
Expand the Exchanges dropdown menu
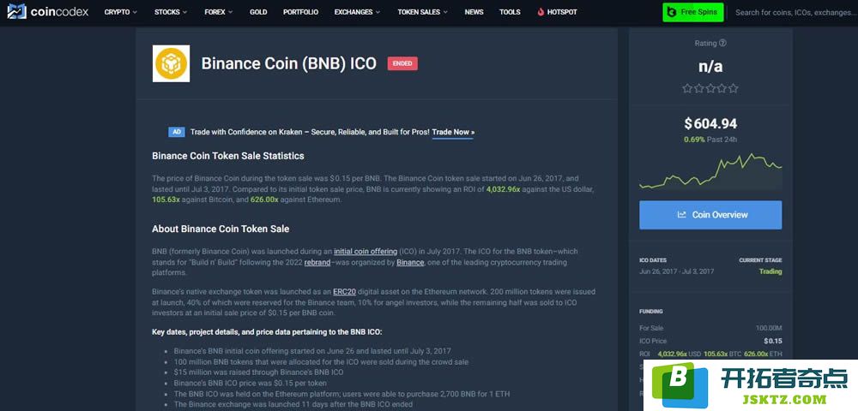tap(358, 12)
